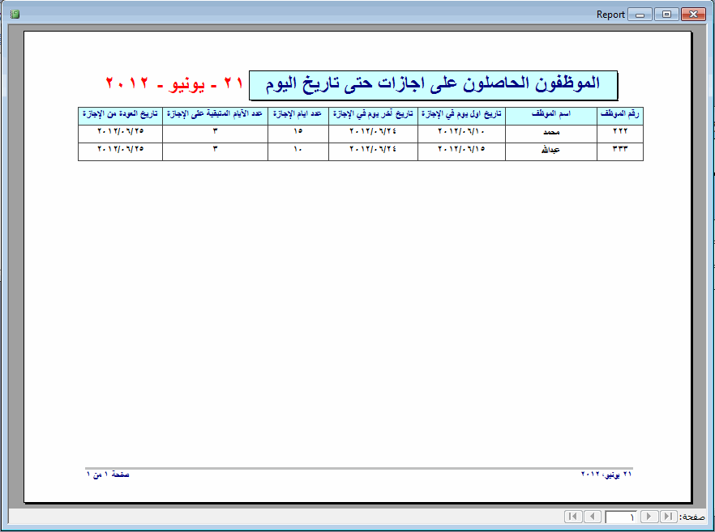
Task: Click the employee number ٢٢٢ cell
Action: (619, 134)
